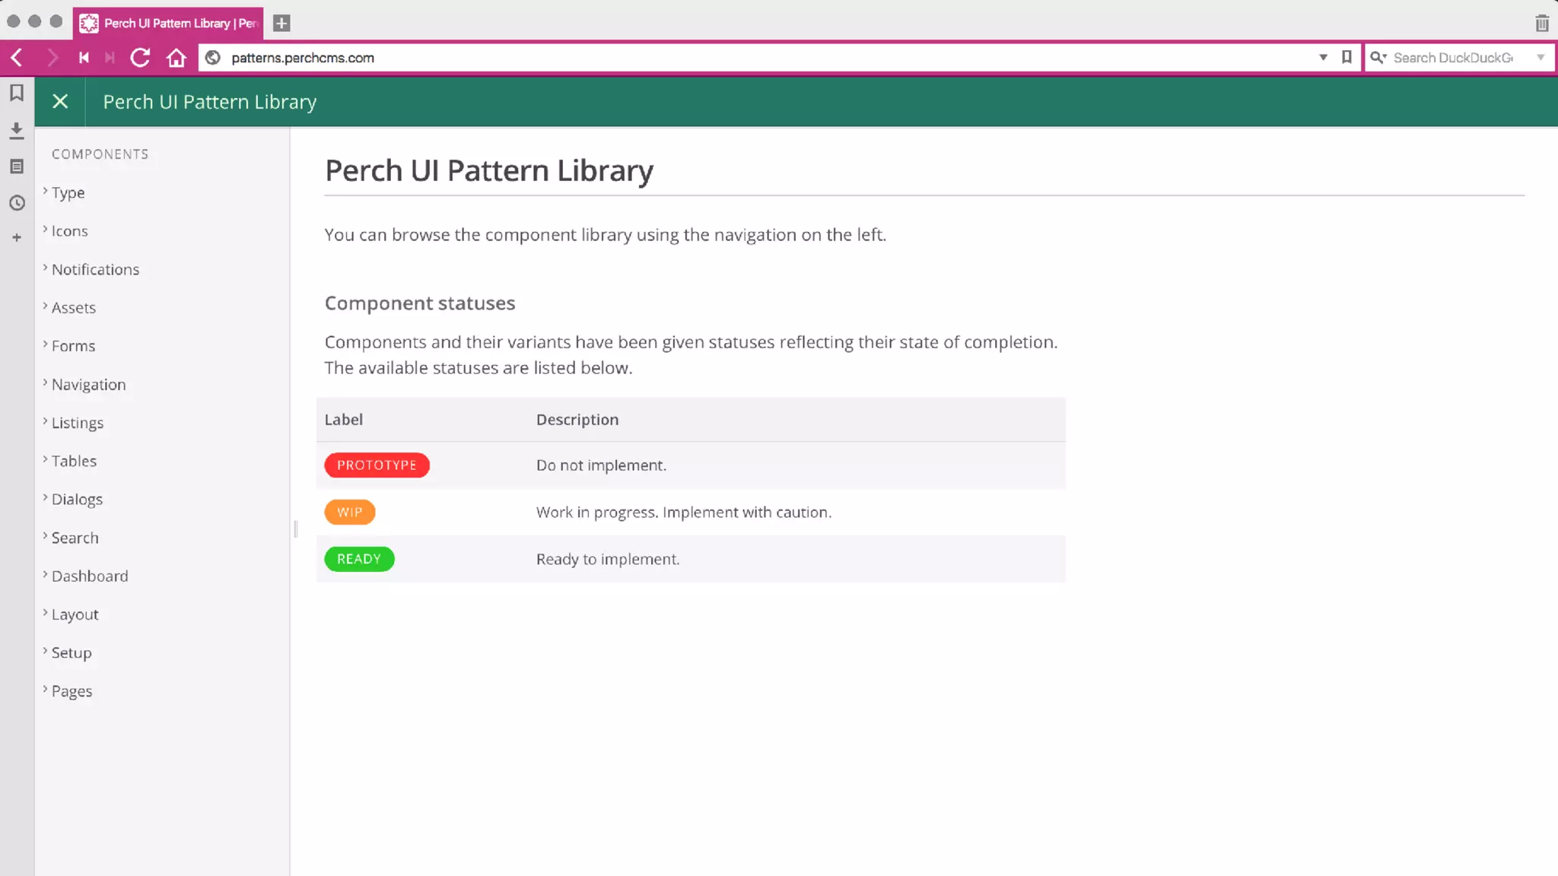This screenshot has width=1558, height=876.
Task: Open the closed tabs trash icon
Action: pos(1542,23)
